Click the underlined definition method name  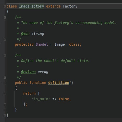pos(59,83)
